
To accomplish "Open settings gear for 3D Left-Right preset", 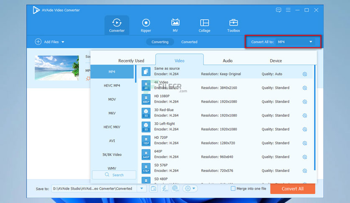I will (305, 130).
